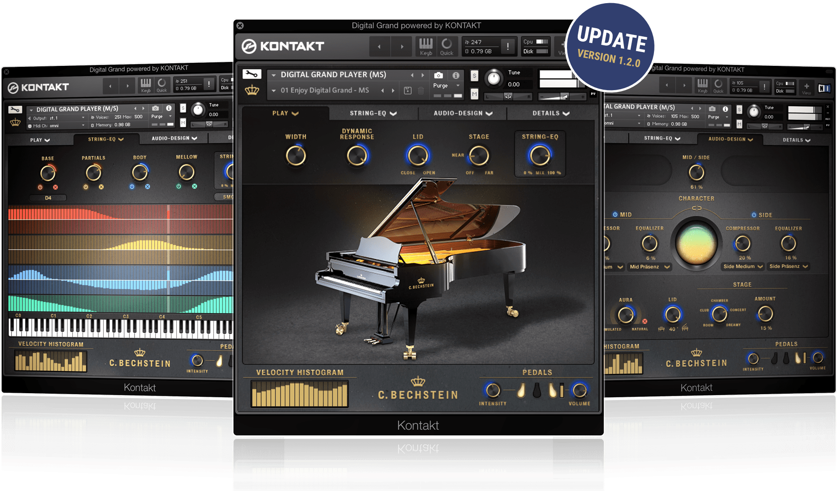Open the Keyb keyboard panel in center window
Viewport: 837px width, 491px height.
(x=426, y=46)
